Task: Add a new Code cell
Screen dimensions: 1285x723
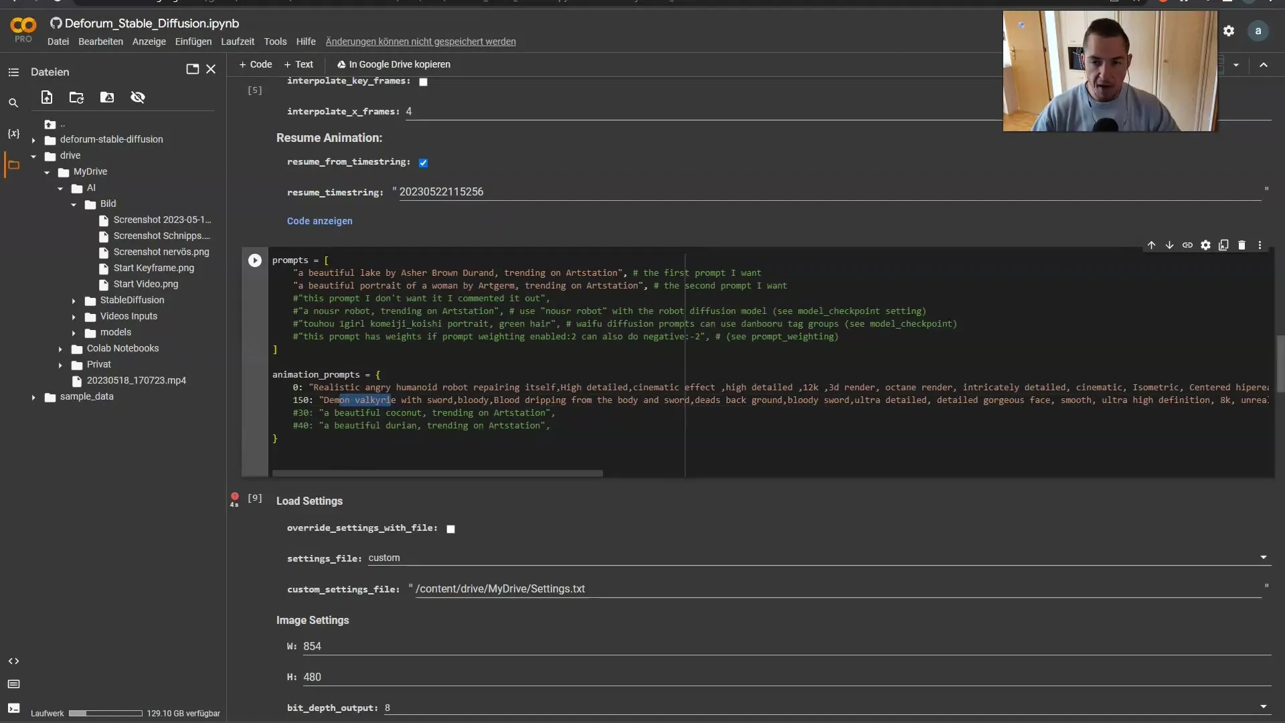Action: pyautogui.click(x=256, y=64)
